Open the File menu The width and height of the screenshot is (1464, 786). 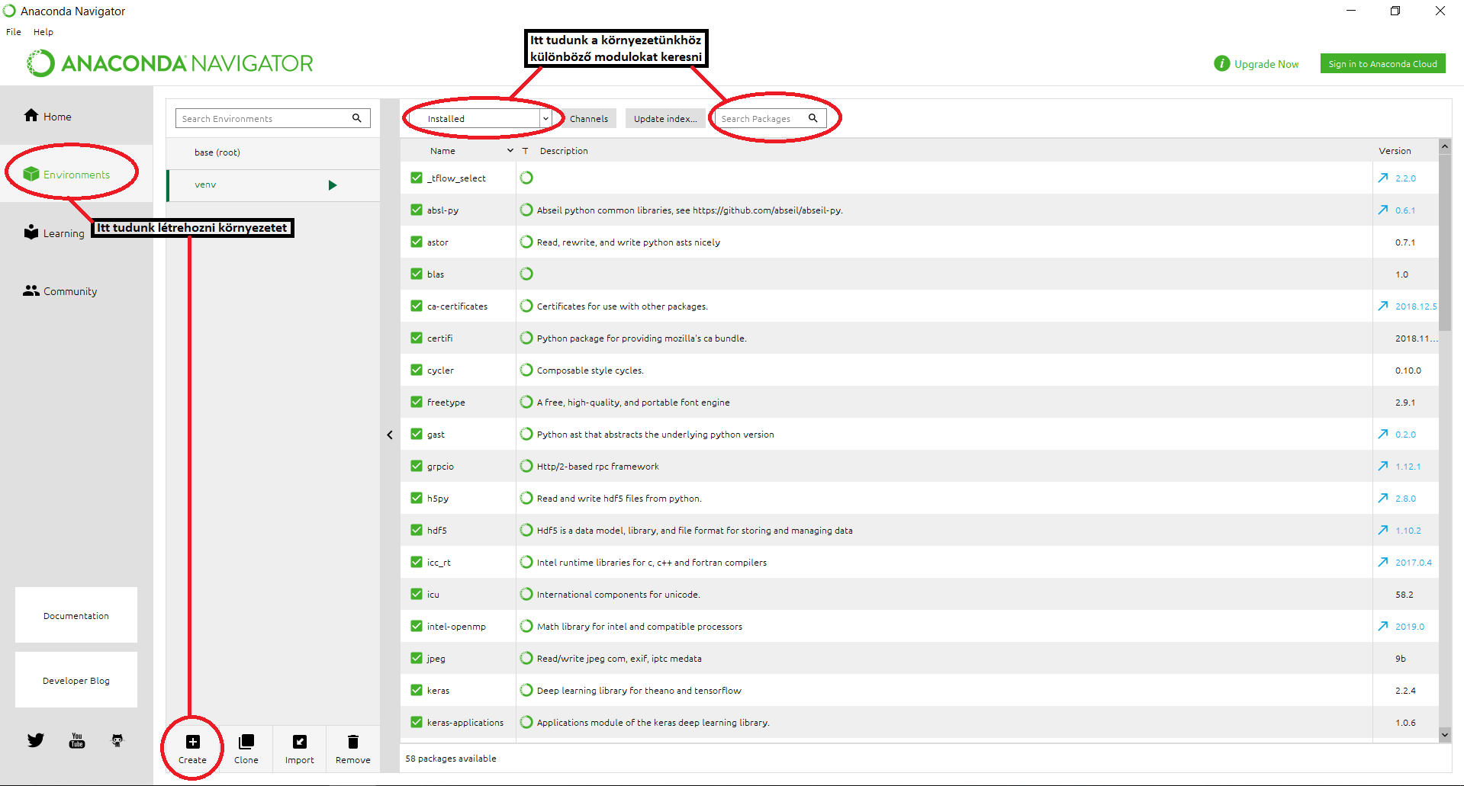pyautogui.click(x=14, y=32)
